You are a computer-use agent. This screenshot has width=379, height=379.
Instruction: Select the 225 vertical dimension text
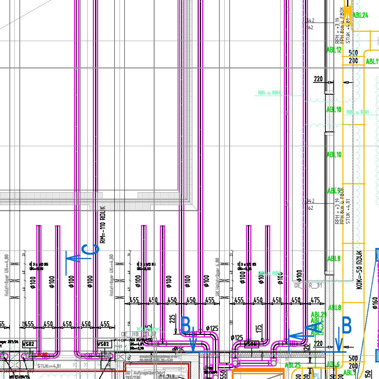(172, 319)
